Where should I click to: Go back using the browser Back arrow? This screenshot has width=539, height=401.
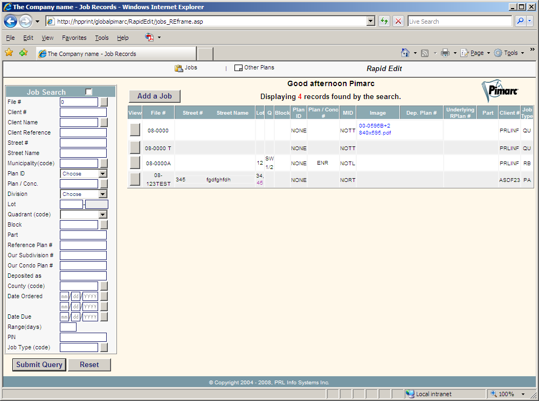pos(10,22)
